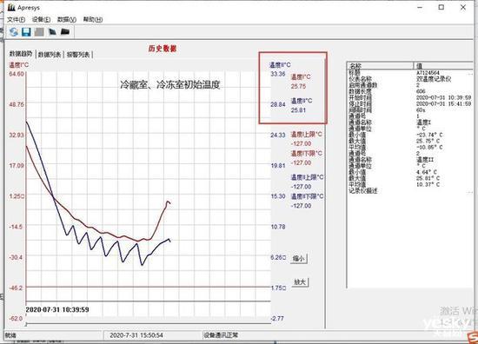Click status bar time 2020-7-31 15:50:54
The width and height of the screenshot is (478, 344).
[136, 335]
